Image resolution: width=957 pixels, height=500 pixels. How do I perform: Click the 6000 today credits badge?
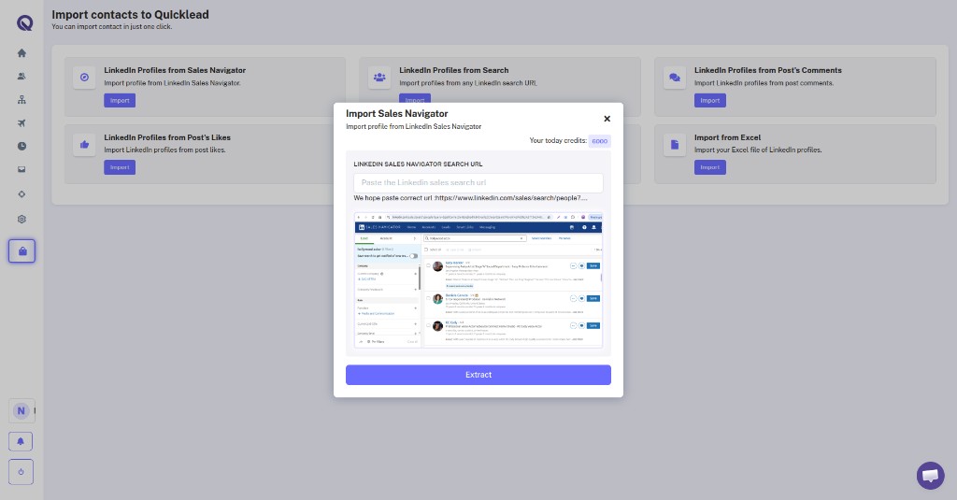599,141
